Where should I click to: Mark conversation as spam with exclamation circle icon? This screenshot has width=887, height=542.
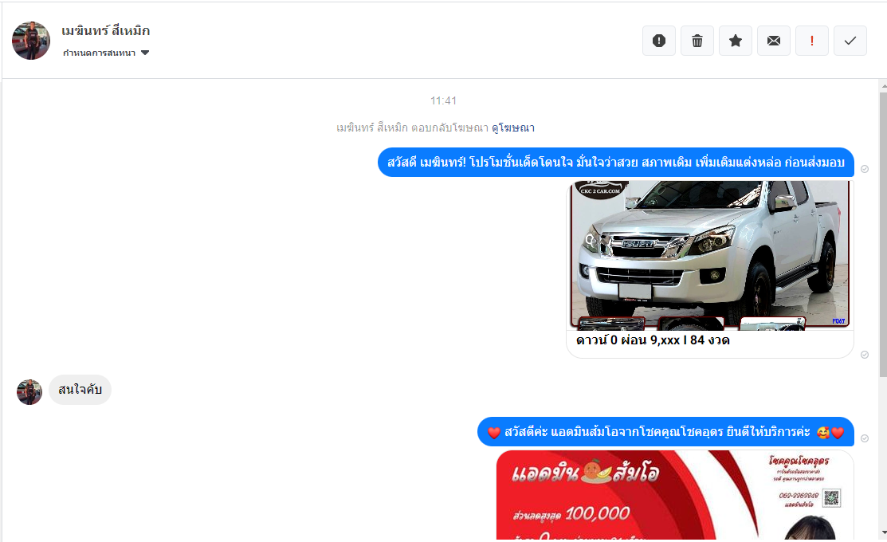[x=659, y=41]
